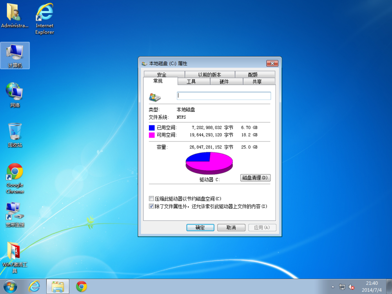
Task: Switch to the 安全 tab
Action: (164, 74)
